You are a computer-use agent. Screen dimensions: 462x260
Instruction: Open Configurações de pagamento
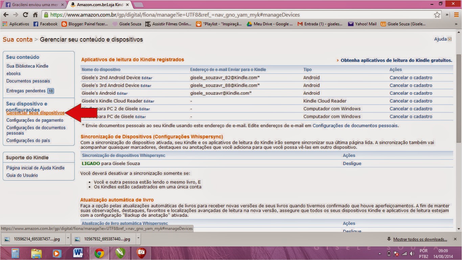(x=35, y=120)
